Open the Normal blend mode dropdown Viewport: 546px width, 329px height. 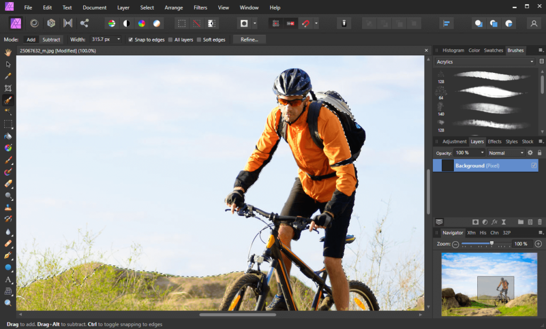coord(505,153)
